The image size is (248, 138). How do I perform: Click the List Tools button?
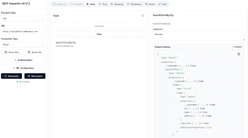point(99,26)
